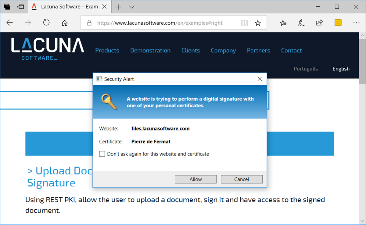Image resolution: width=366 pixels, height=225 pixels.
Task: Allow the digital signature request
Action: (x=196, y=179)
